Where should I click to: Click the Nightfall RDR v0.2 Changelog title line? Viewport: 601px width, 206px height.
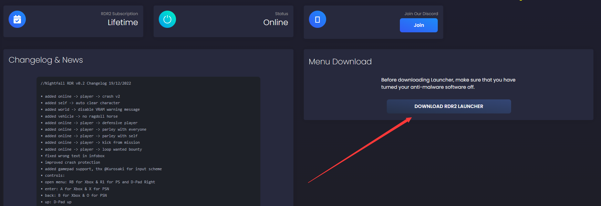(x=86, y=83)
